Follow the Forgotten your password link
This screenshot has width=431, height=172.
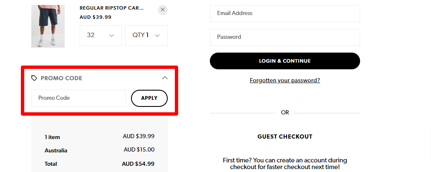tap(285, 80)
